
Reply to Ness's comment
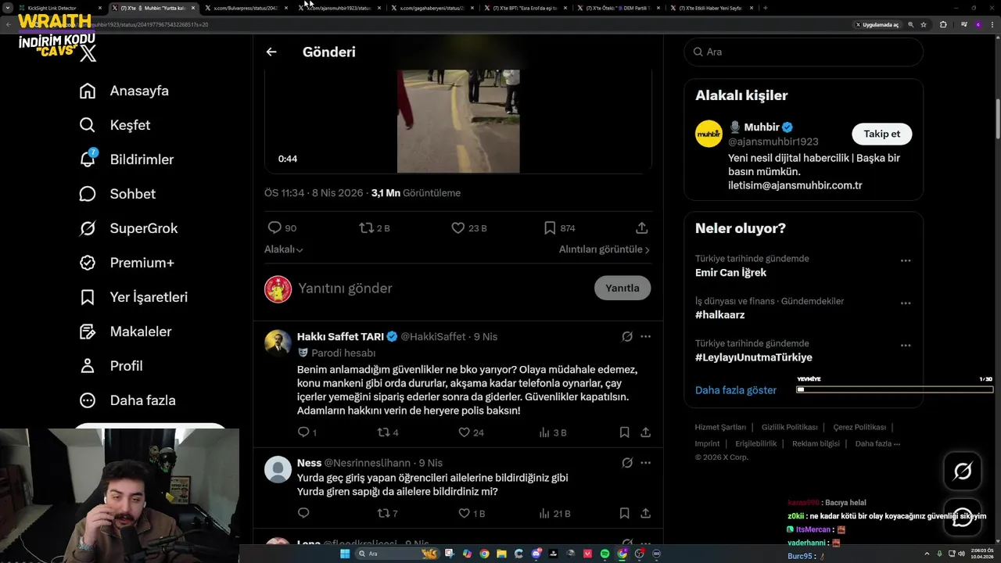(x=303, y=513)
